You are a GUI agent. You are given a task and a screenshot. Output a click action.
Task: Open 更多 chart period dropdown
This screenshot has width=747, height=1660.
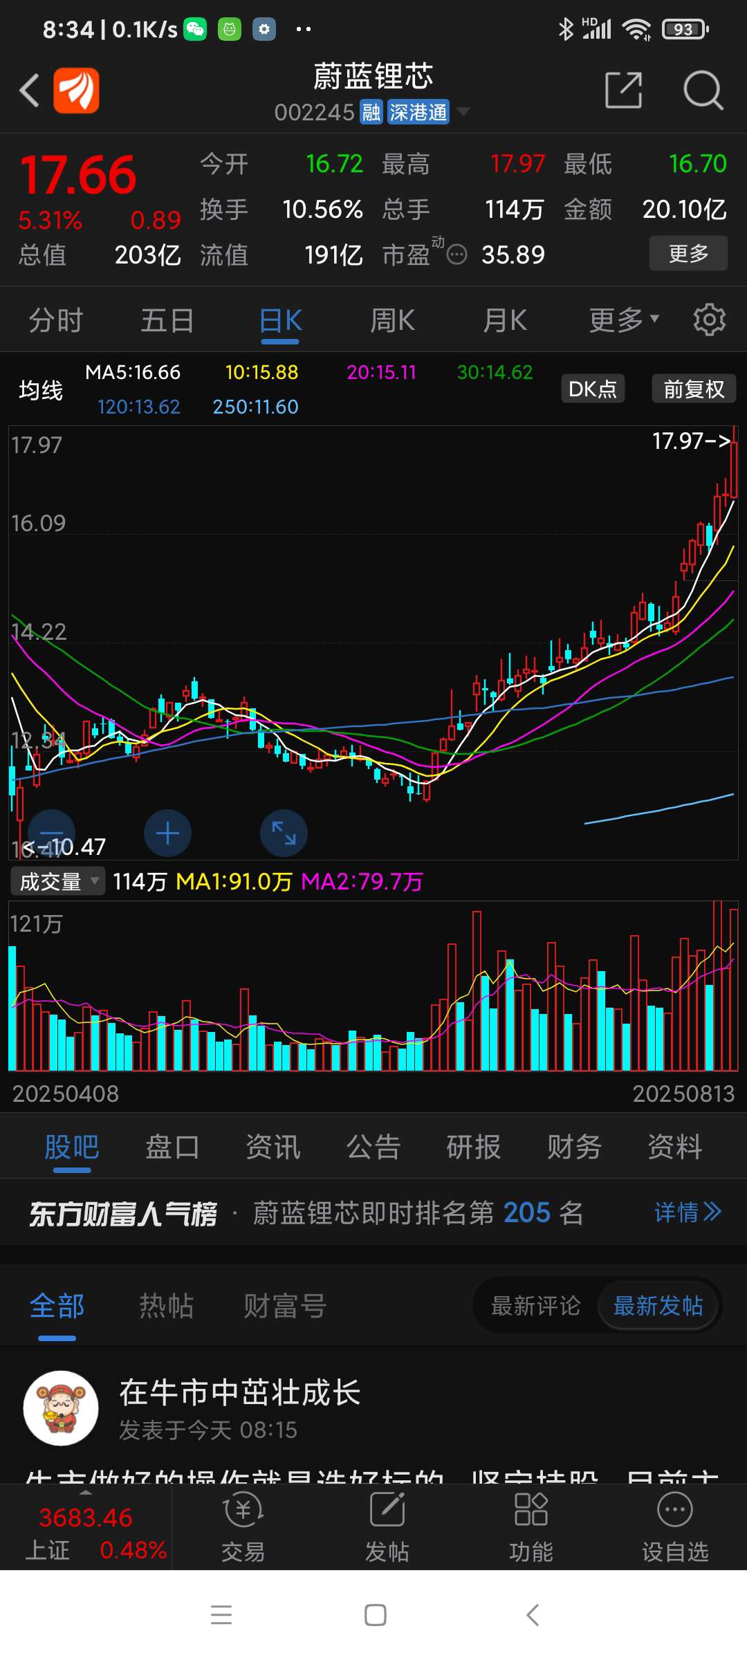(624, 320)
